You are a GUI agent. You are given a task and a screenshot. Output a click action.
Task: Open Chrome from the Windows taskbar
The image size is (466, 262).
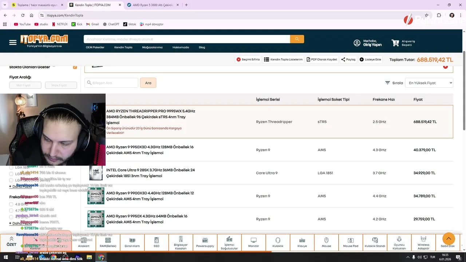point(102,258)
